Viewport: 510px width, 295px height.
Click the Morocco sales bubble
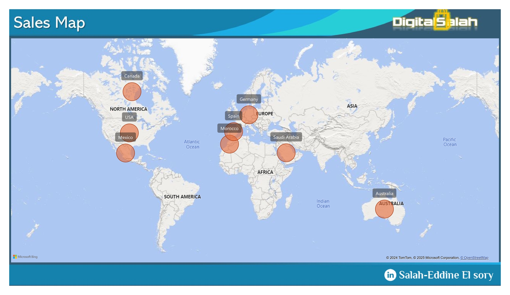[229, 145]
